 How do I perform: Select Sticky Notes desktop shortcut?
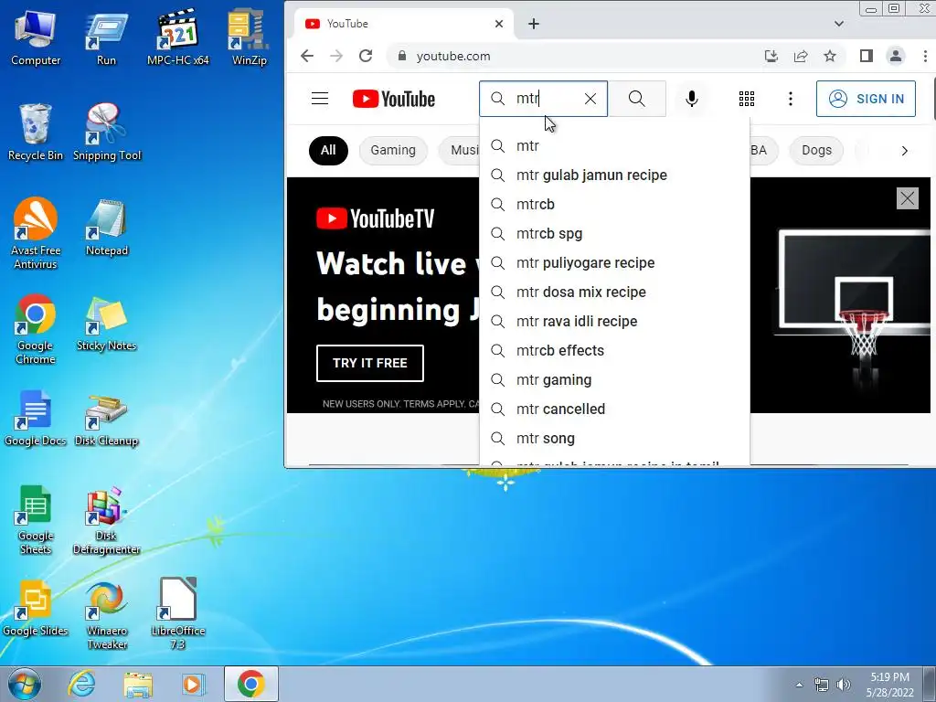point(106,324)
